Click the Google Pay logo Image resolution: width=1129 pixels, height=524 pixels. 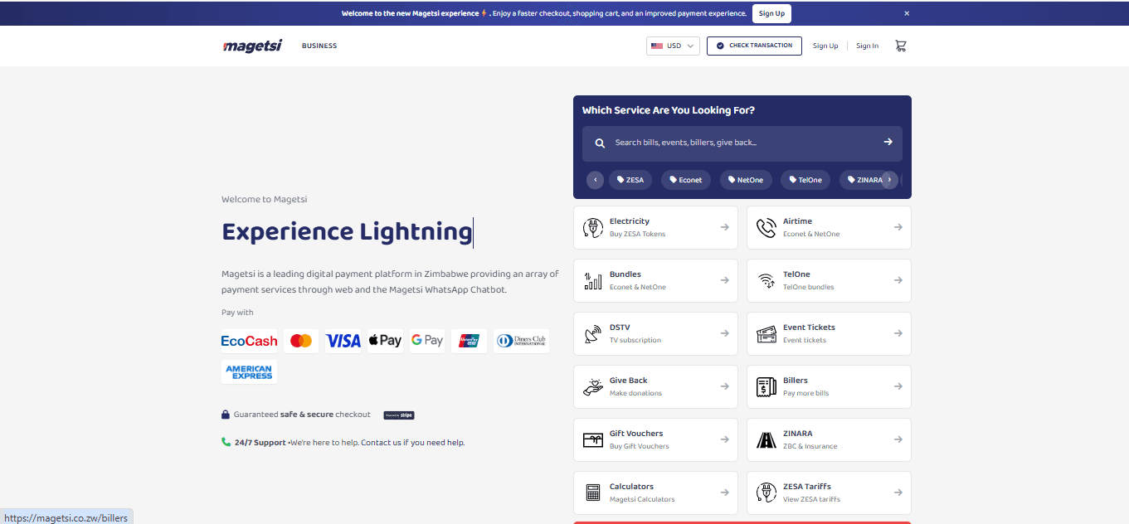click(x=427, y=341)
